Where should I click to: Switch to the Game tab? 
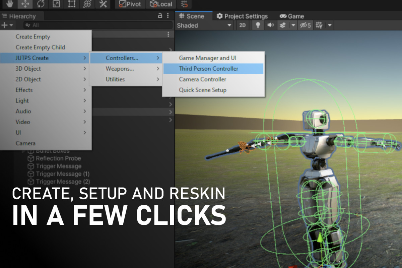[292, 16]
